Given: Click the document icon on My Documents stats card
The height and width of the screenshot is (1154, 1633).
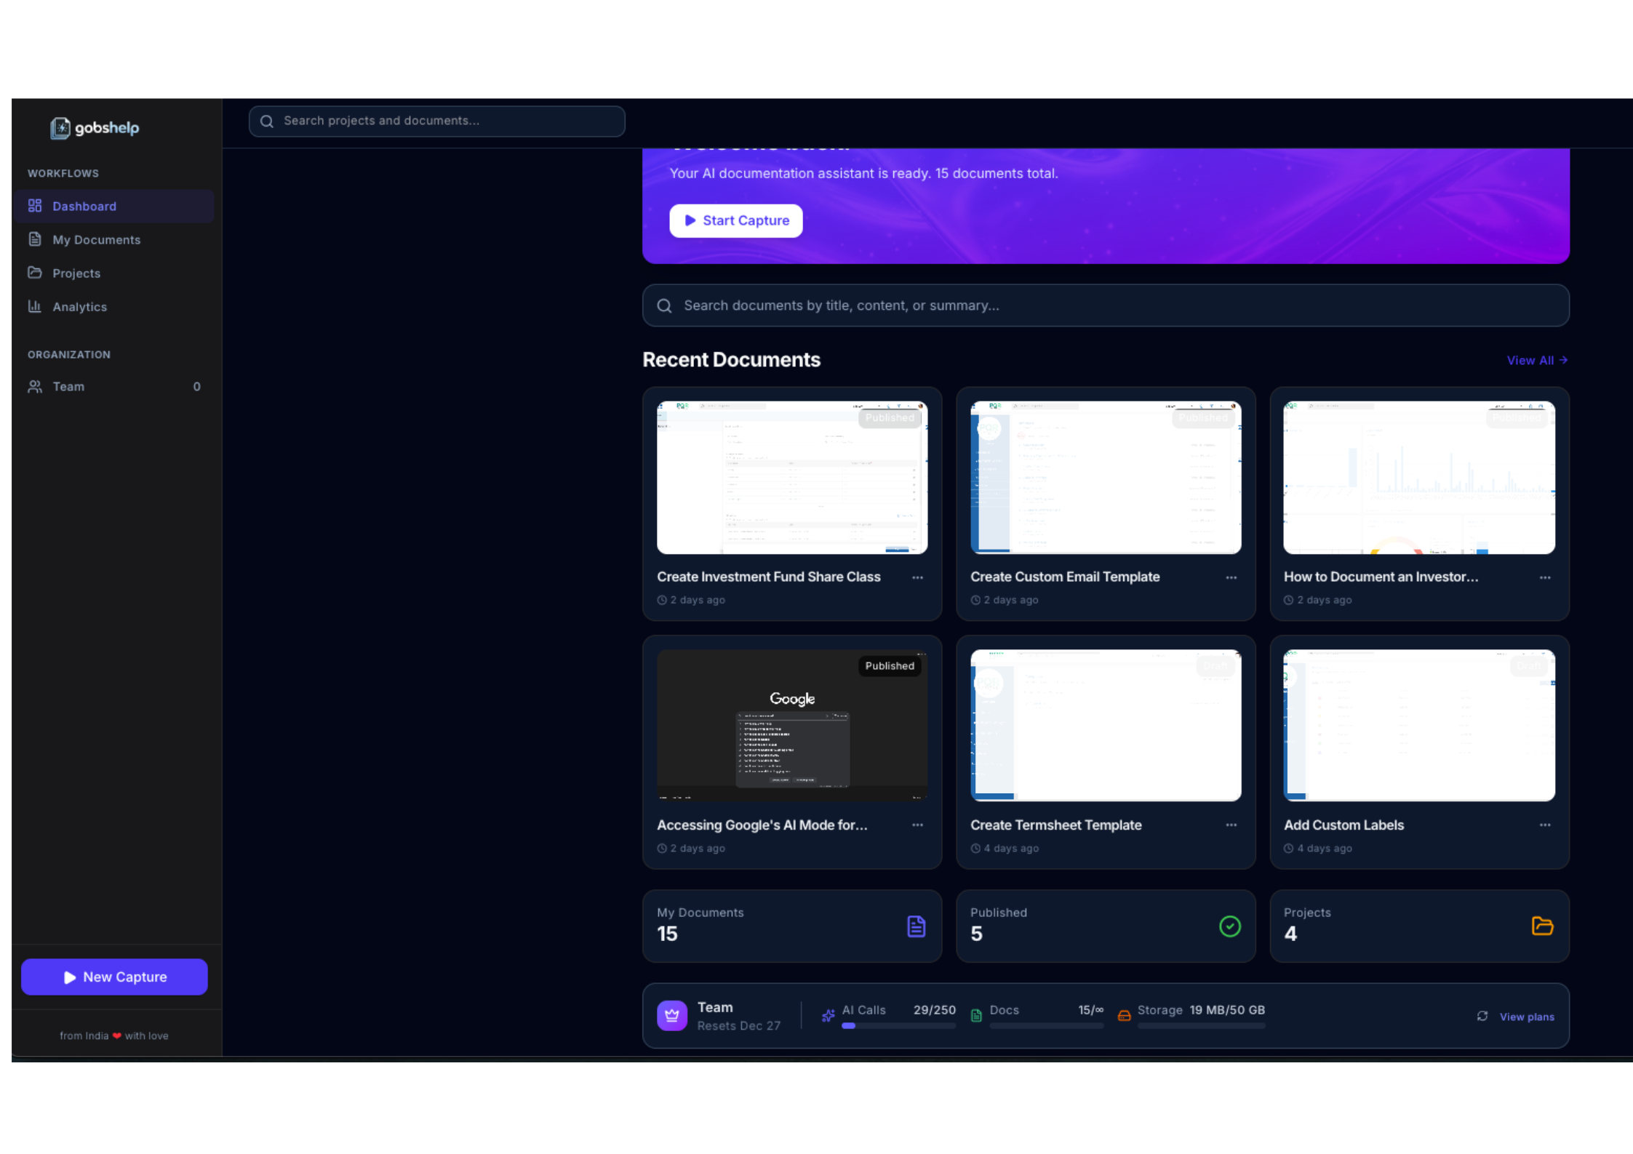Looking at the screenshot, I should [x=916, y=926].
